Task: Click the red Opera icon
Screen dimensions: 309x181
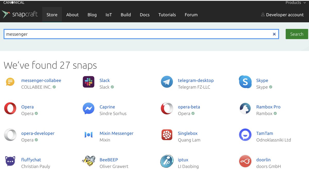Action: click(x=10, y=108)
